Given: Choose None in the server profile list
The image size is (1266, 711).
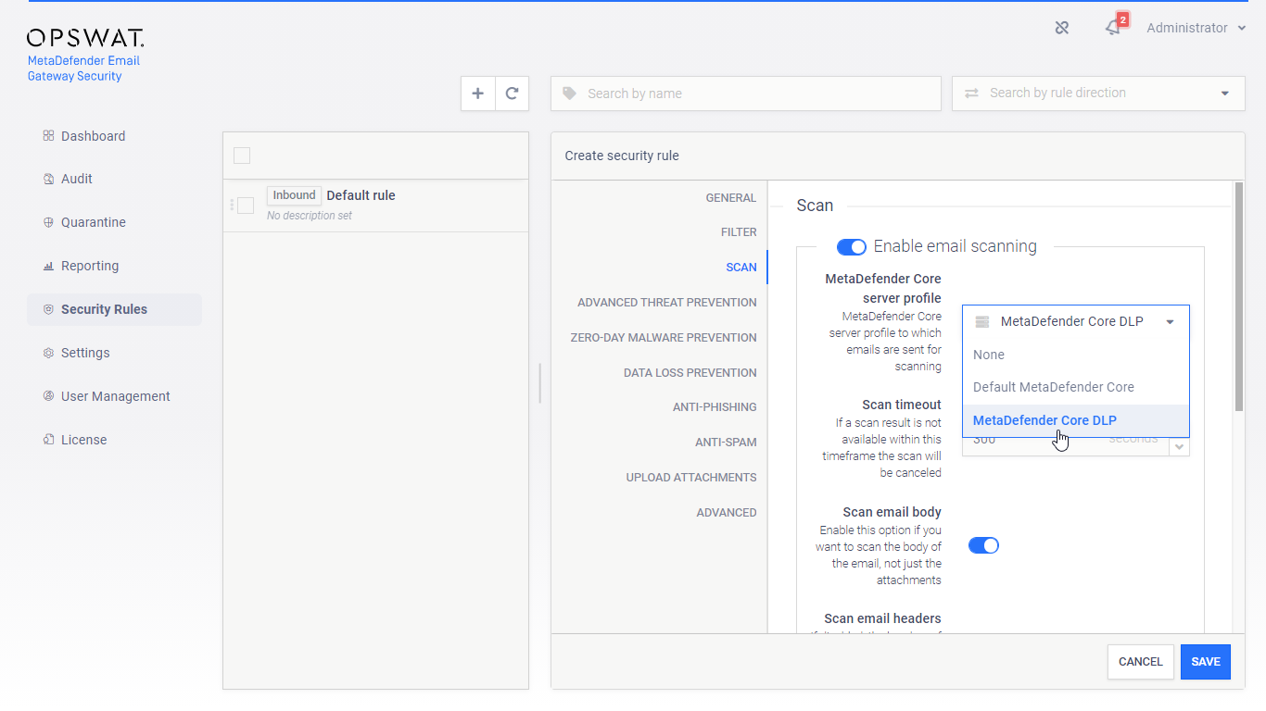Looking at the screenshot, I should click(1076, 355).
